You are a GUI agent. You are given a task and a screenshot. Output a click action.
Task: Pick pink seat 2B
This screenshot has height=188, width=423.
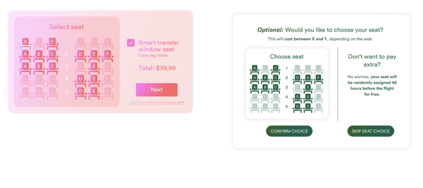pyautogui.click(x=39, y=54)
